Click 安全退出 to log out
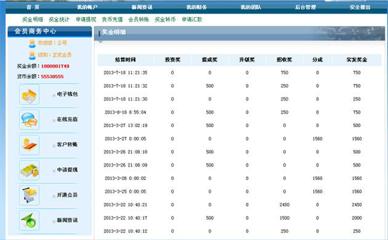The image size is (388, 240). (360, 7)
